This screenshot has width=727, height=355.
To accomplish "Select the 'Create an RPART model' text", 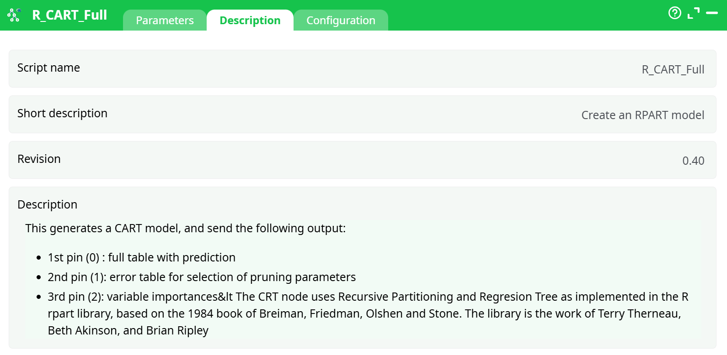I will click(x=642, y=115).
